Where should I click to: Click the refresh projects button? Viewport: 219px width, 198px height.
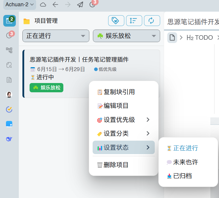[152, 21]
